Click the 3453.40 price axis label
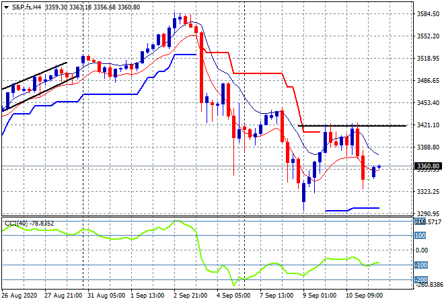Image resolution: width=444 pixels, height=303 pixels. (x=428, y=102)
